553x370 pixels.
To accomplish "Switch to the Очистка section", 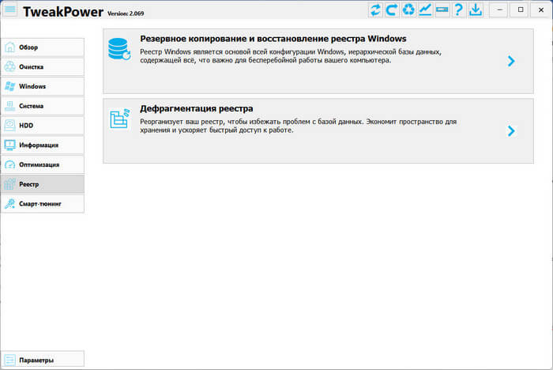I will click(42, 67).
